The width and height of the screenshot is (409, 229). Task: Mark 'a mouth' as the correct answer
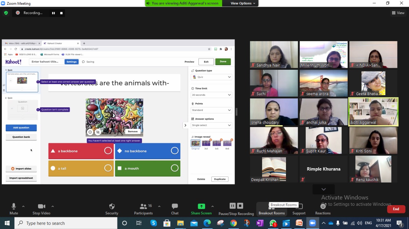click(x=174, y=168)
